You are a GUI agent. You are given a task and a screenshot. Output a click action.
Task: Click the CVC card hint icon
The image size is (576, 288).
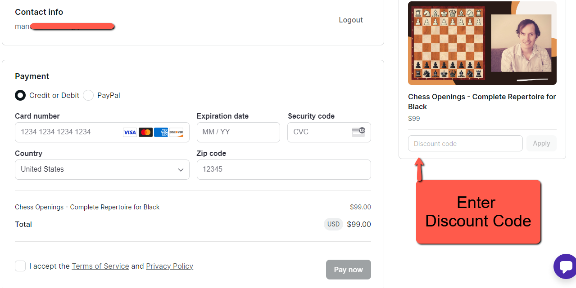coord(358,132)
